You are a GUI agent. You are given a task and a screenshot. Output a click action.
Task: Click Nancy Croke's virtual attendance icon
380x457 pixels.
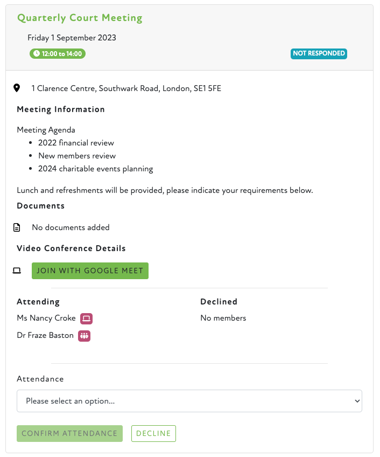pyautogui.click(x=86, y=318)
